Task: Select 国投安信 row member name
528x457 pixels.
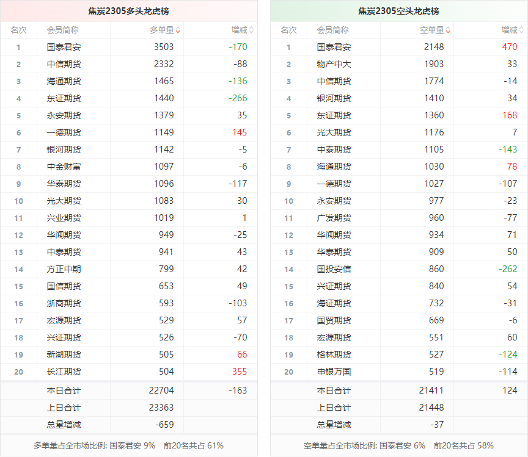Action: click(x=334, y=269)
